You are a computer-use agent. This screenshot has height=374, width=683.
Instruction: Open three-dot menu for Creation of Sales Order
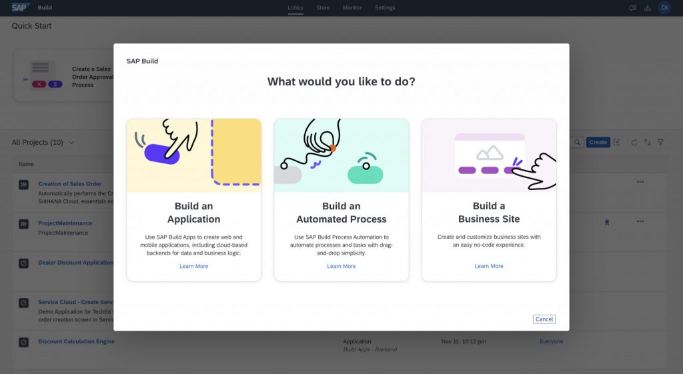click(640, 182)
